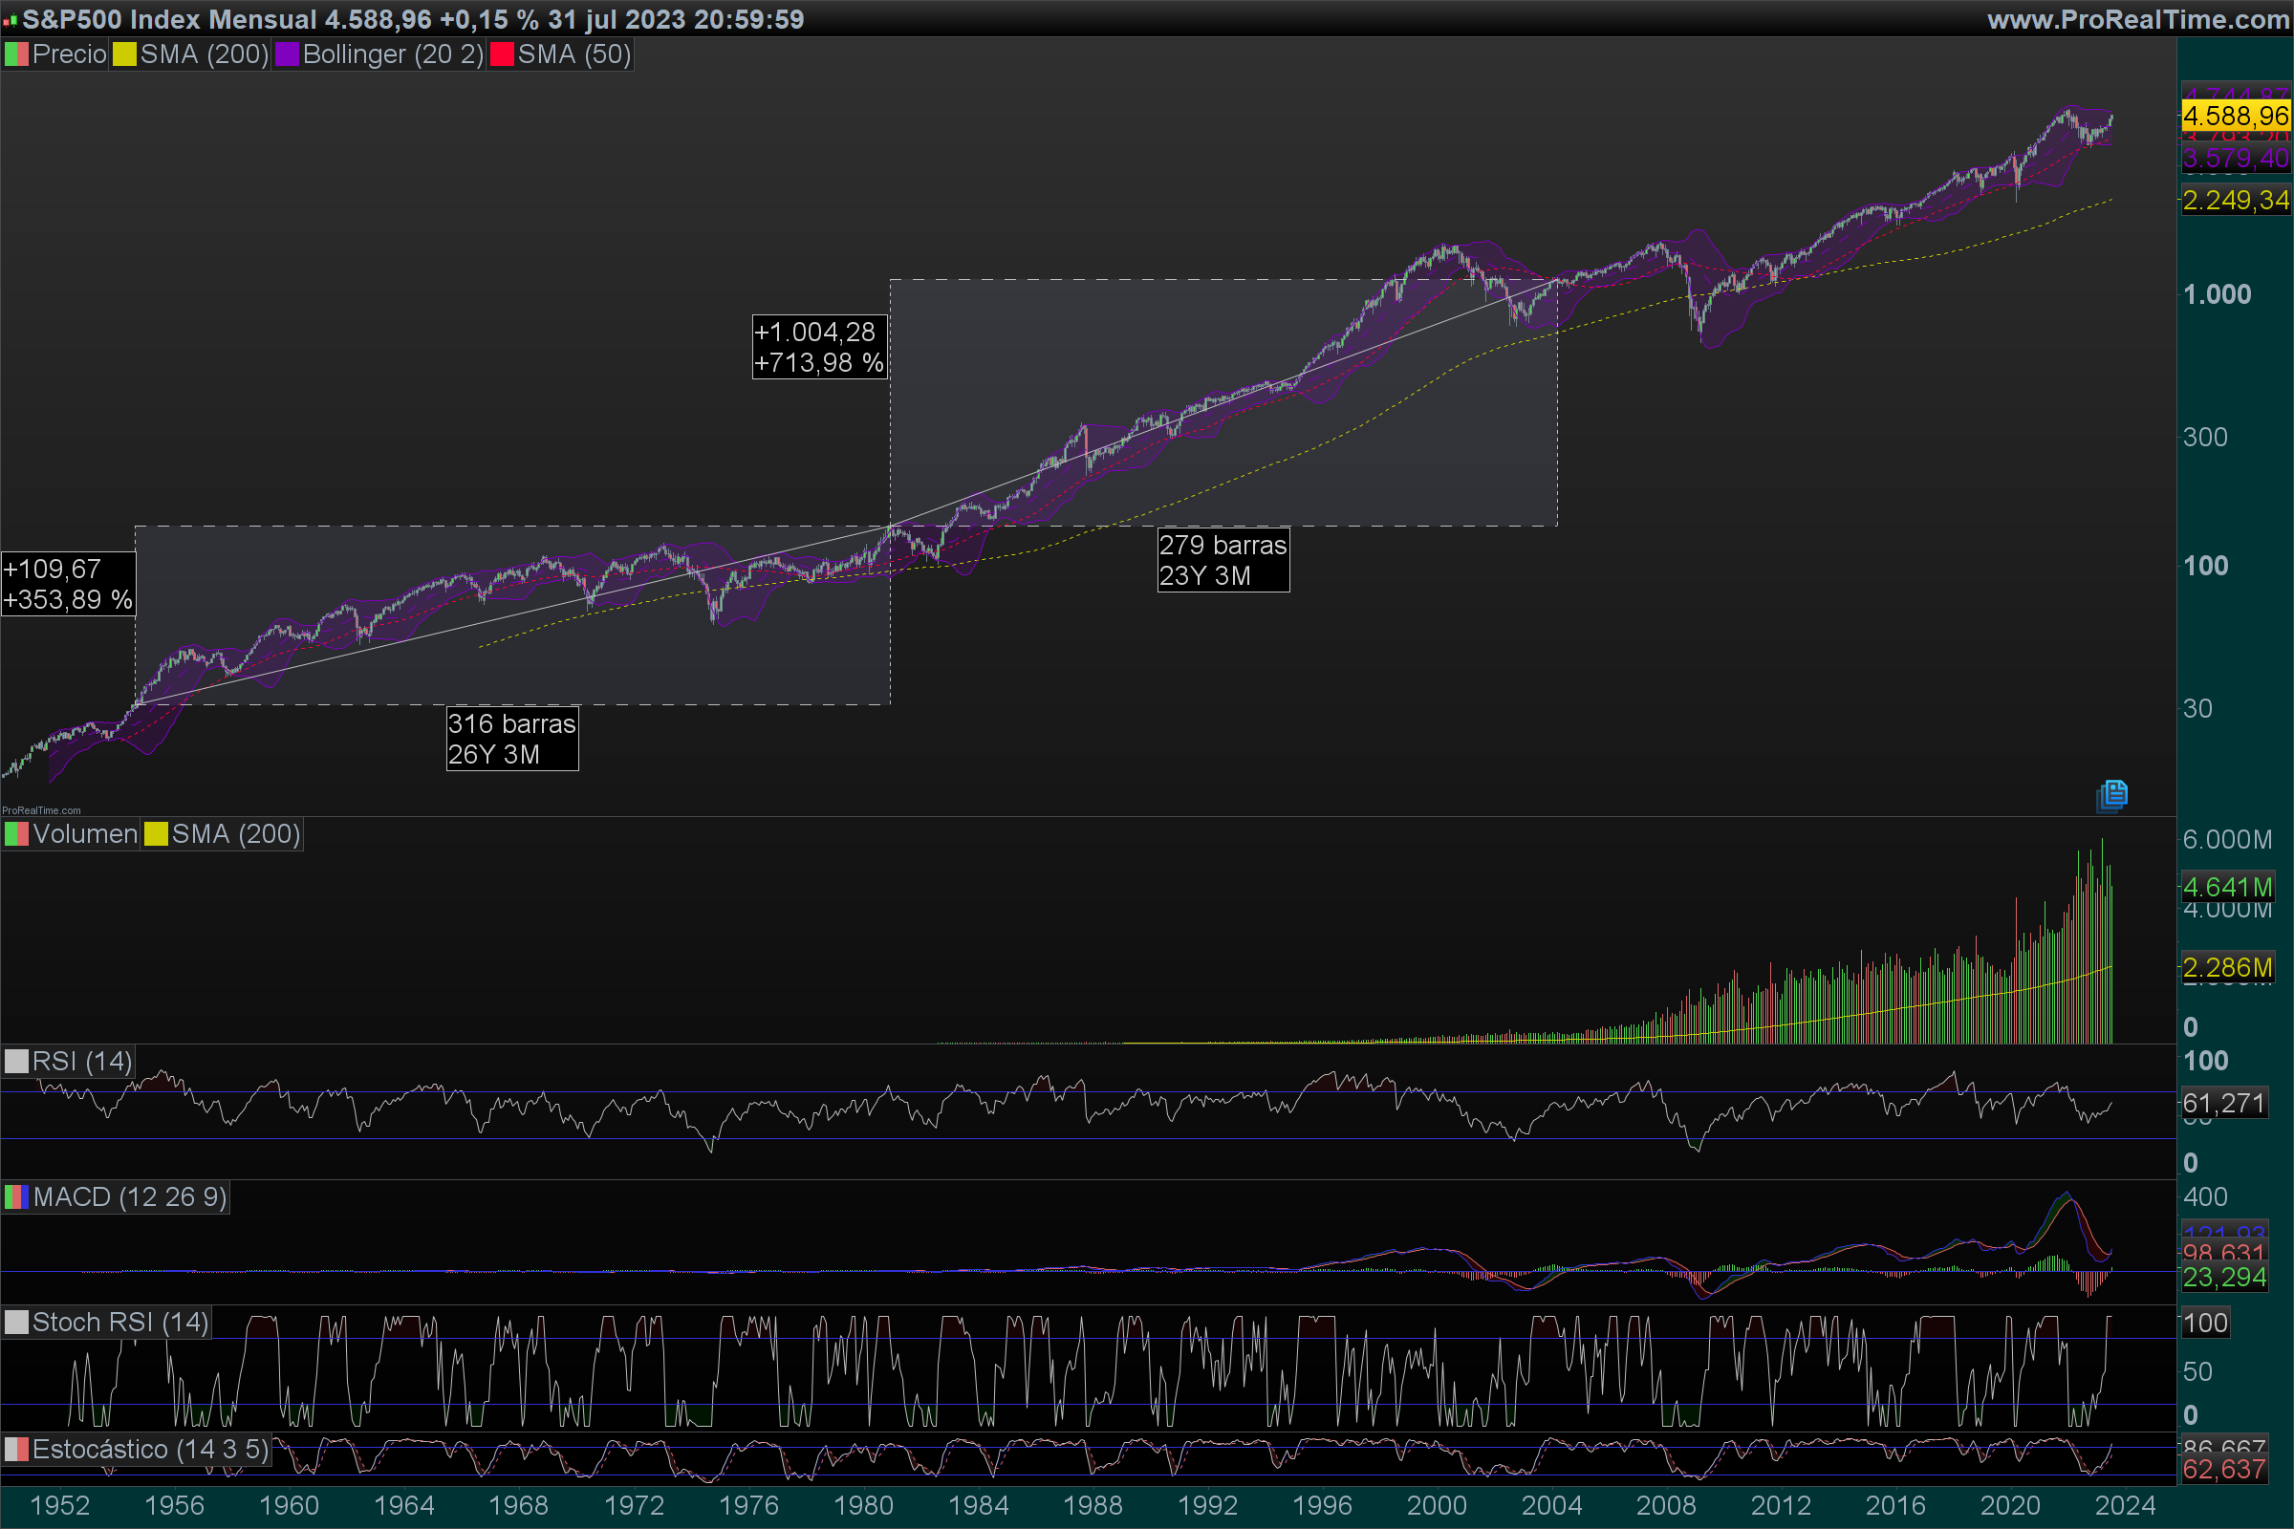Open the Bollinger (20 2) indicator label
2294x1529 pixels.
pyautogui.click(x=392, y=54)
